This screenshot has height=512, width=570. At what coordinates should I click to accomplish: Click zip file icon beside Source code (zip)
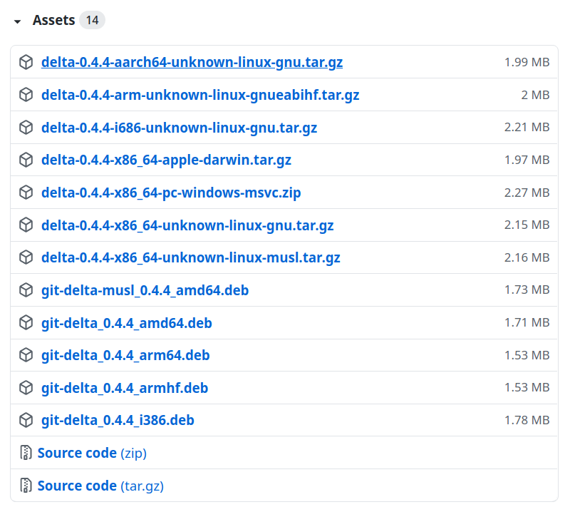click(26, 453)
